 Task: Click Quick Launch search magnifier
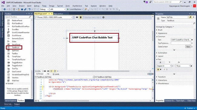point(180,2)
